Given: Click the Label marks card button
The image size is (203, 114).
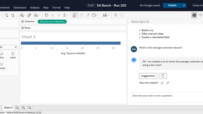Looking at the screenshot, I should coord(13,55).
